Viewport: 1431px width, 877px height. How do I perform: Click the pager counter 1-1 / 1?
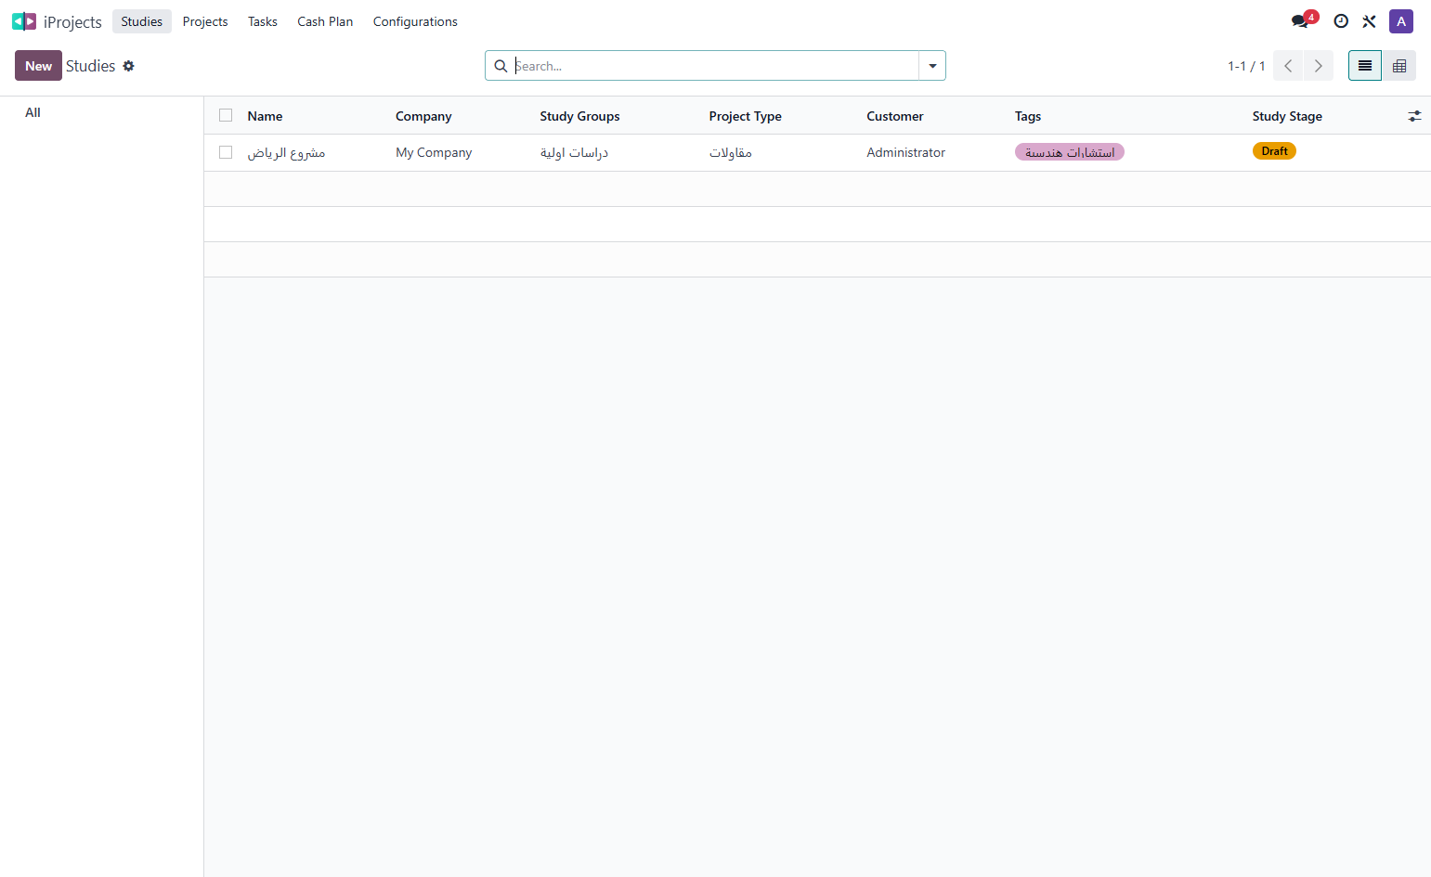coord(1246,66)
